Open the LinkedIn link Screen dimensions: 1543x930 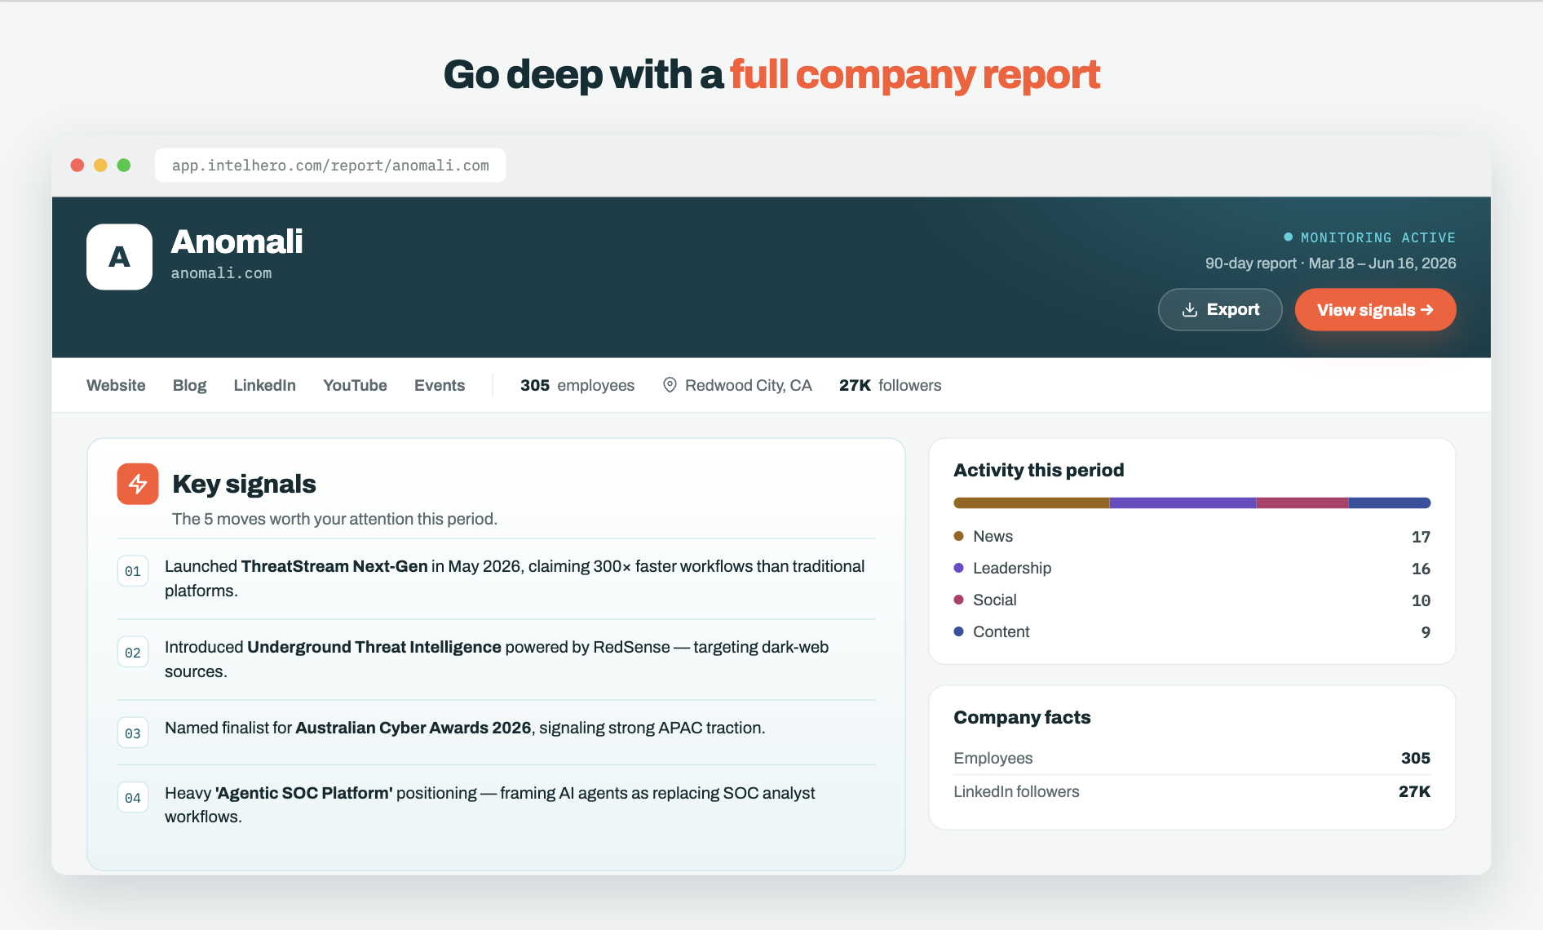click(264, 385)
